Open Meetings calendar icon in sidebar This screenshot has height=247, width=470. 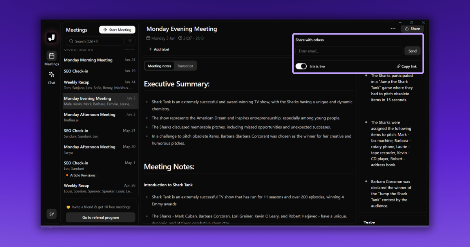(52, 56)
